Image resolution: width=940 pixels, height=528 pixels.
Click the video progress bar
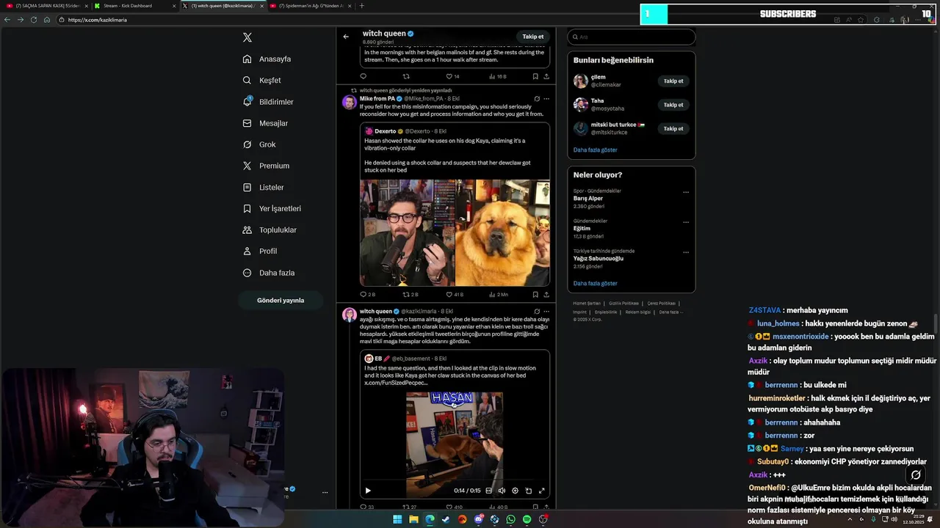coord(455,482)
